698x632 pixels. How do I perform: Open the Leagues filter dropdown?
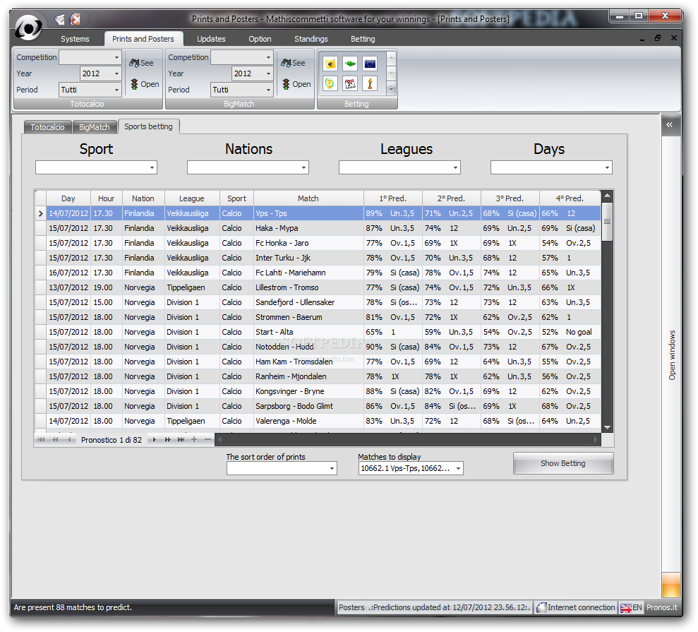[455, 167]
